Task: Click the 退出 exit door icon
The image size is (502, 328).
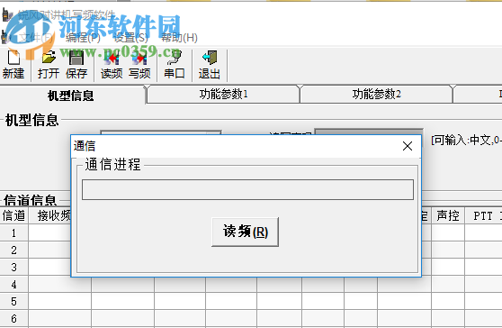Action: click(x=210, y=65)
